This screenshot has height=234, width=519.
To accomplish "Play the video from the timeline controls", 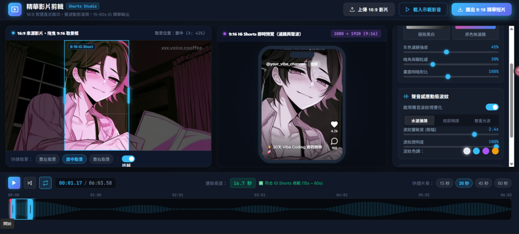I will click(x=14, y=183).
